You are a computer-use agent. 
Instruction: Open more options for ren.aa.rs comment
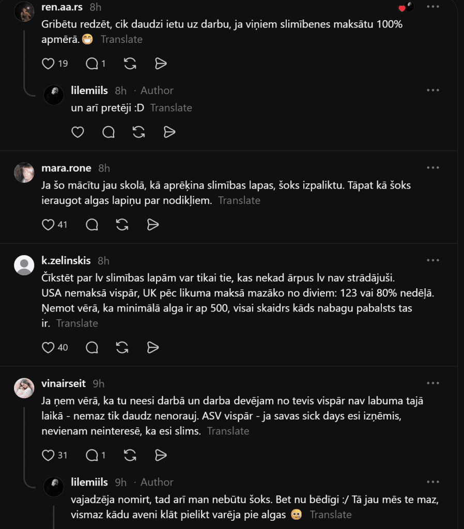(x=433, y=7)
